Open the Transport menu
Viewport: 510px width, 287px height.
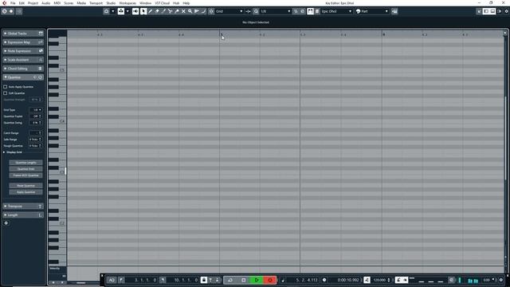pos(96,3)
